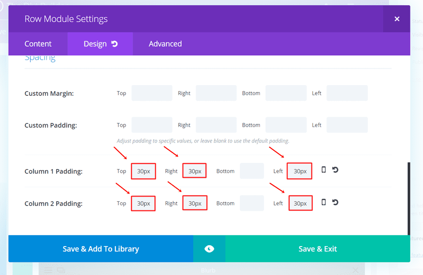Image resolution: width=423 pixels, height=275 pixels.
Task: Click the Save & Exit button
Action: [318, 249]
